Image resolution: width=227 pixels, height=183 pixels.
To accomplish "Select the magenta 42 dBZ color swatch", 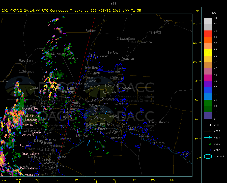I will (208, 78).
